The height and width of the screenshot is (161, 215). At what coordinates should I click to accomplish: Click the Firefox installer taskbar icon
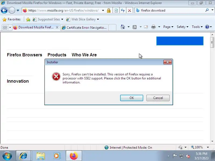pos(74,156)
